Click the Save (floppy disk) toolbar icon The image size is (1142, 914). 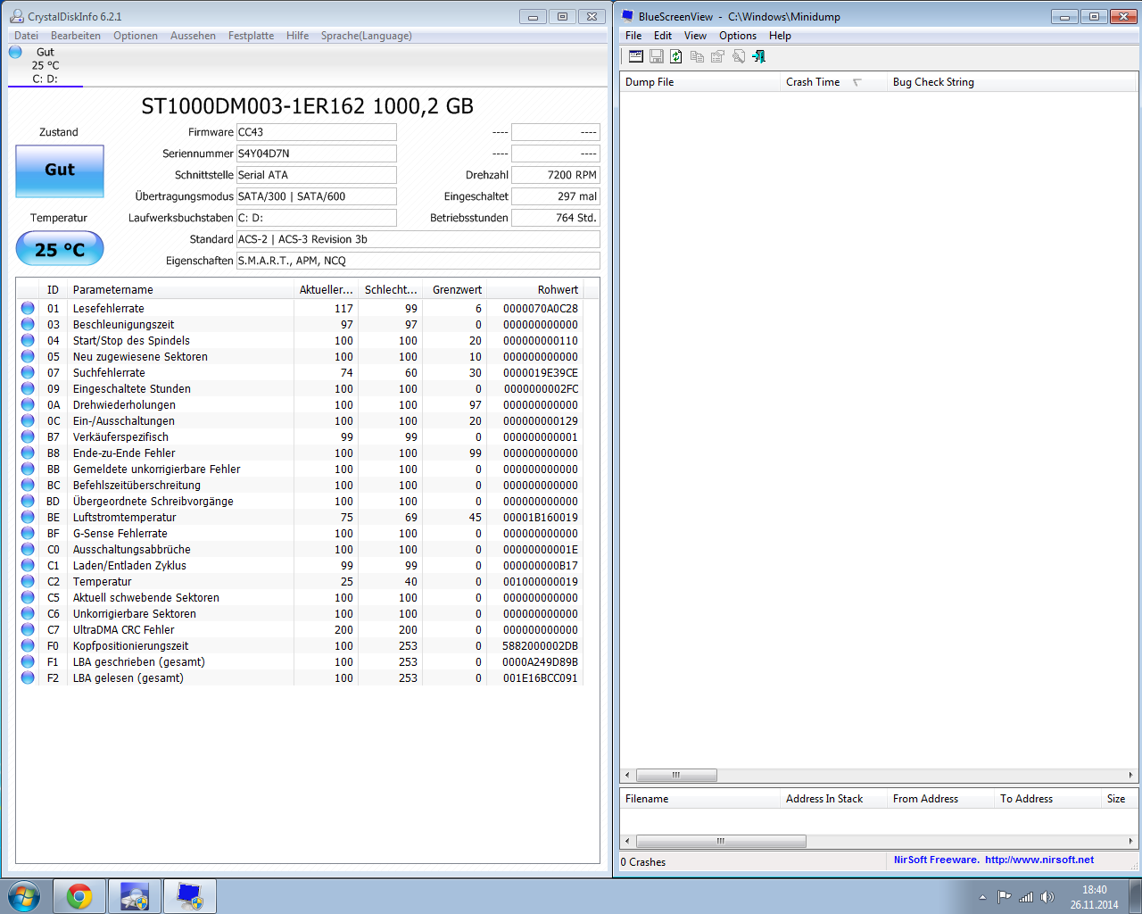pos(657,56)
